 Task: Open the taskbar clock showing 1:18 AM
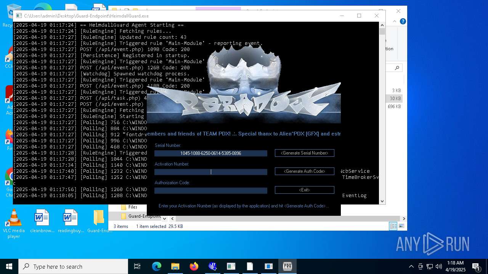[456, 266]
